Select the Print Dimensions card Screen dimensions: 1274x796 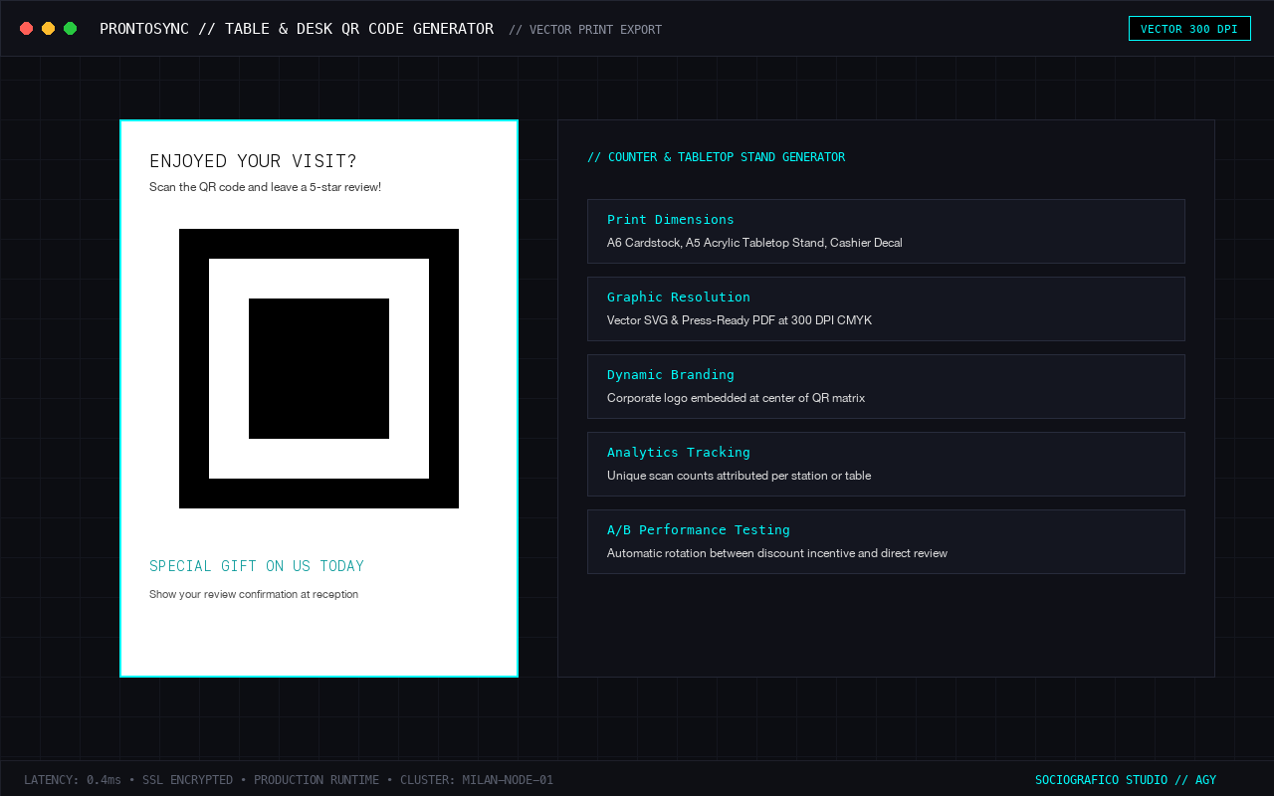(x=886, y=231)
